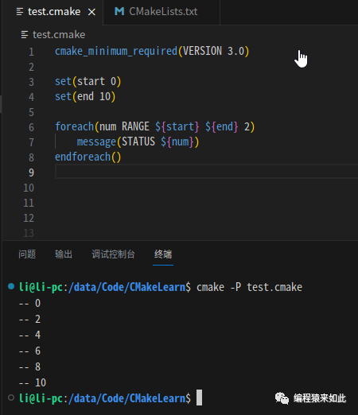The width and height of the screenshot is (358, 415).
Task: Click the terminal cursor at the last prompt
Action: tap(199, 398)
